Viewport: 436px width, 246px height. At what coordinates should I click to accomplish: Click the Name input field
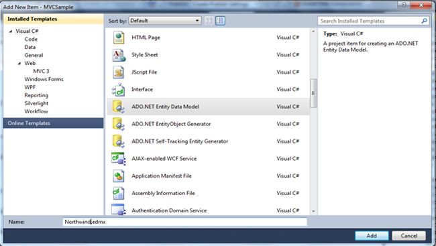tap(184, 222)
